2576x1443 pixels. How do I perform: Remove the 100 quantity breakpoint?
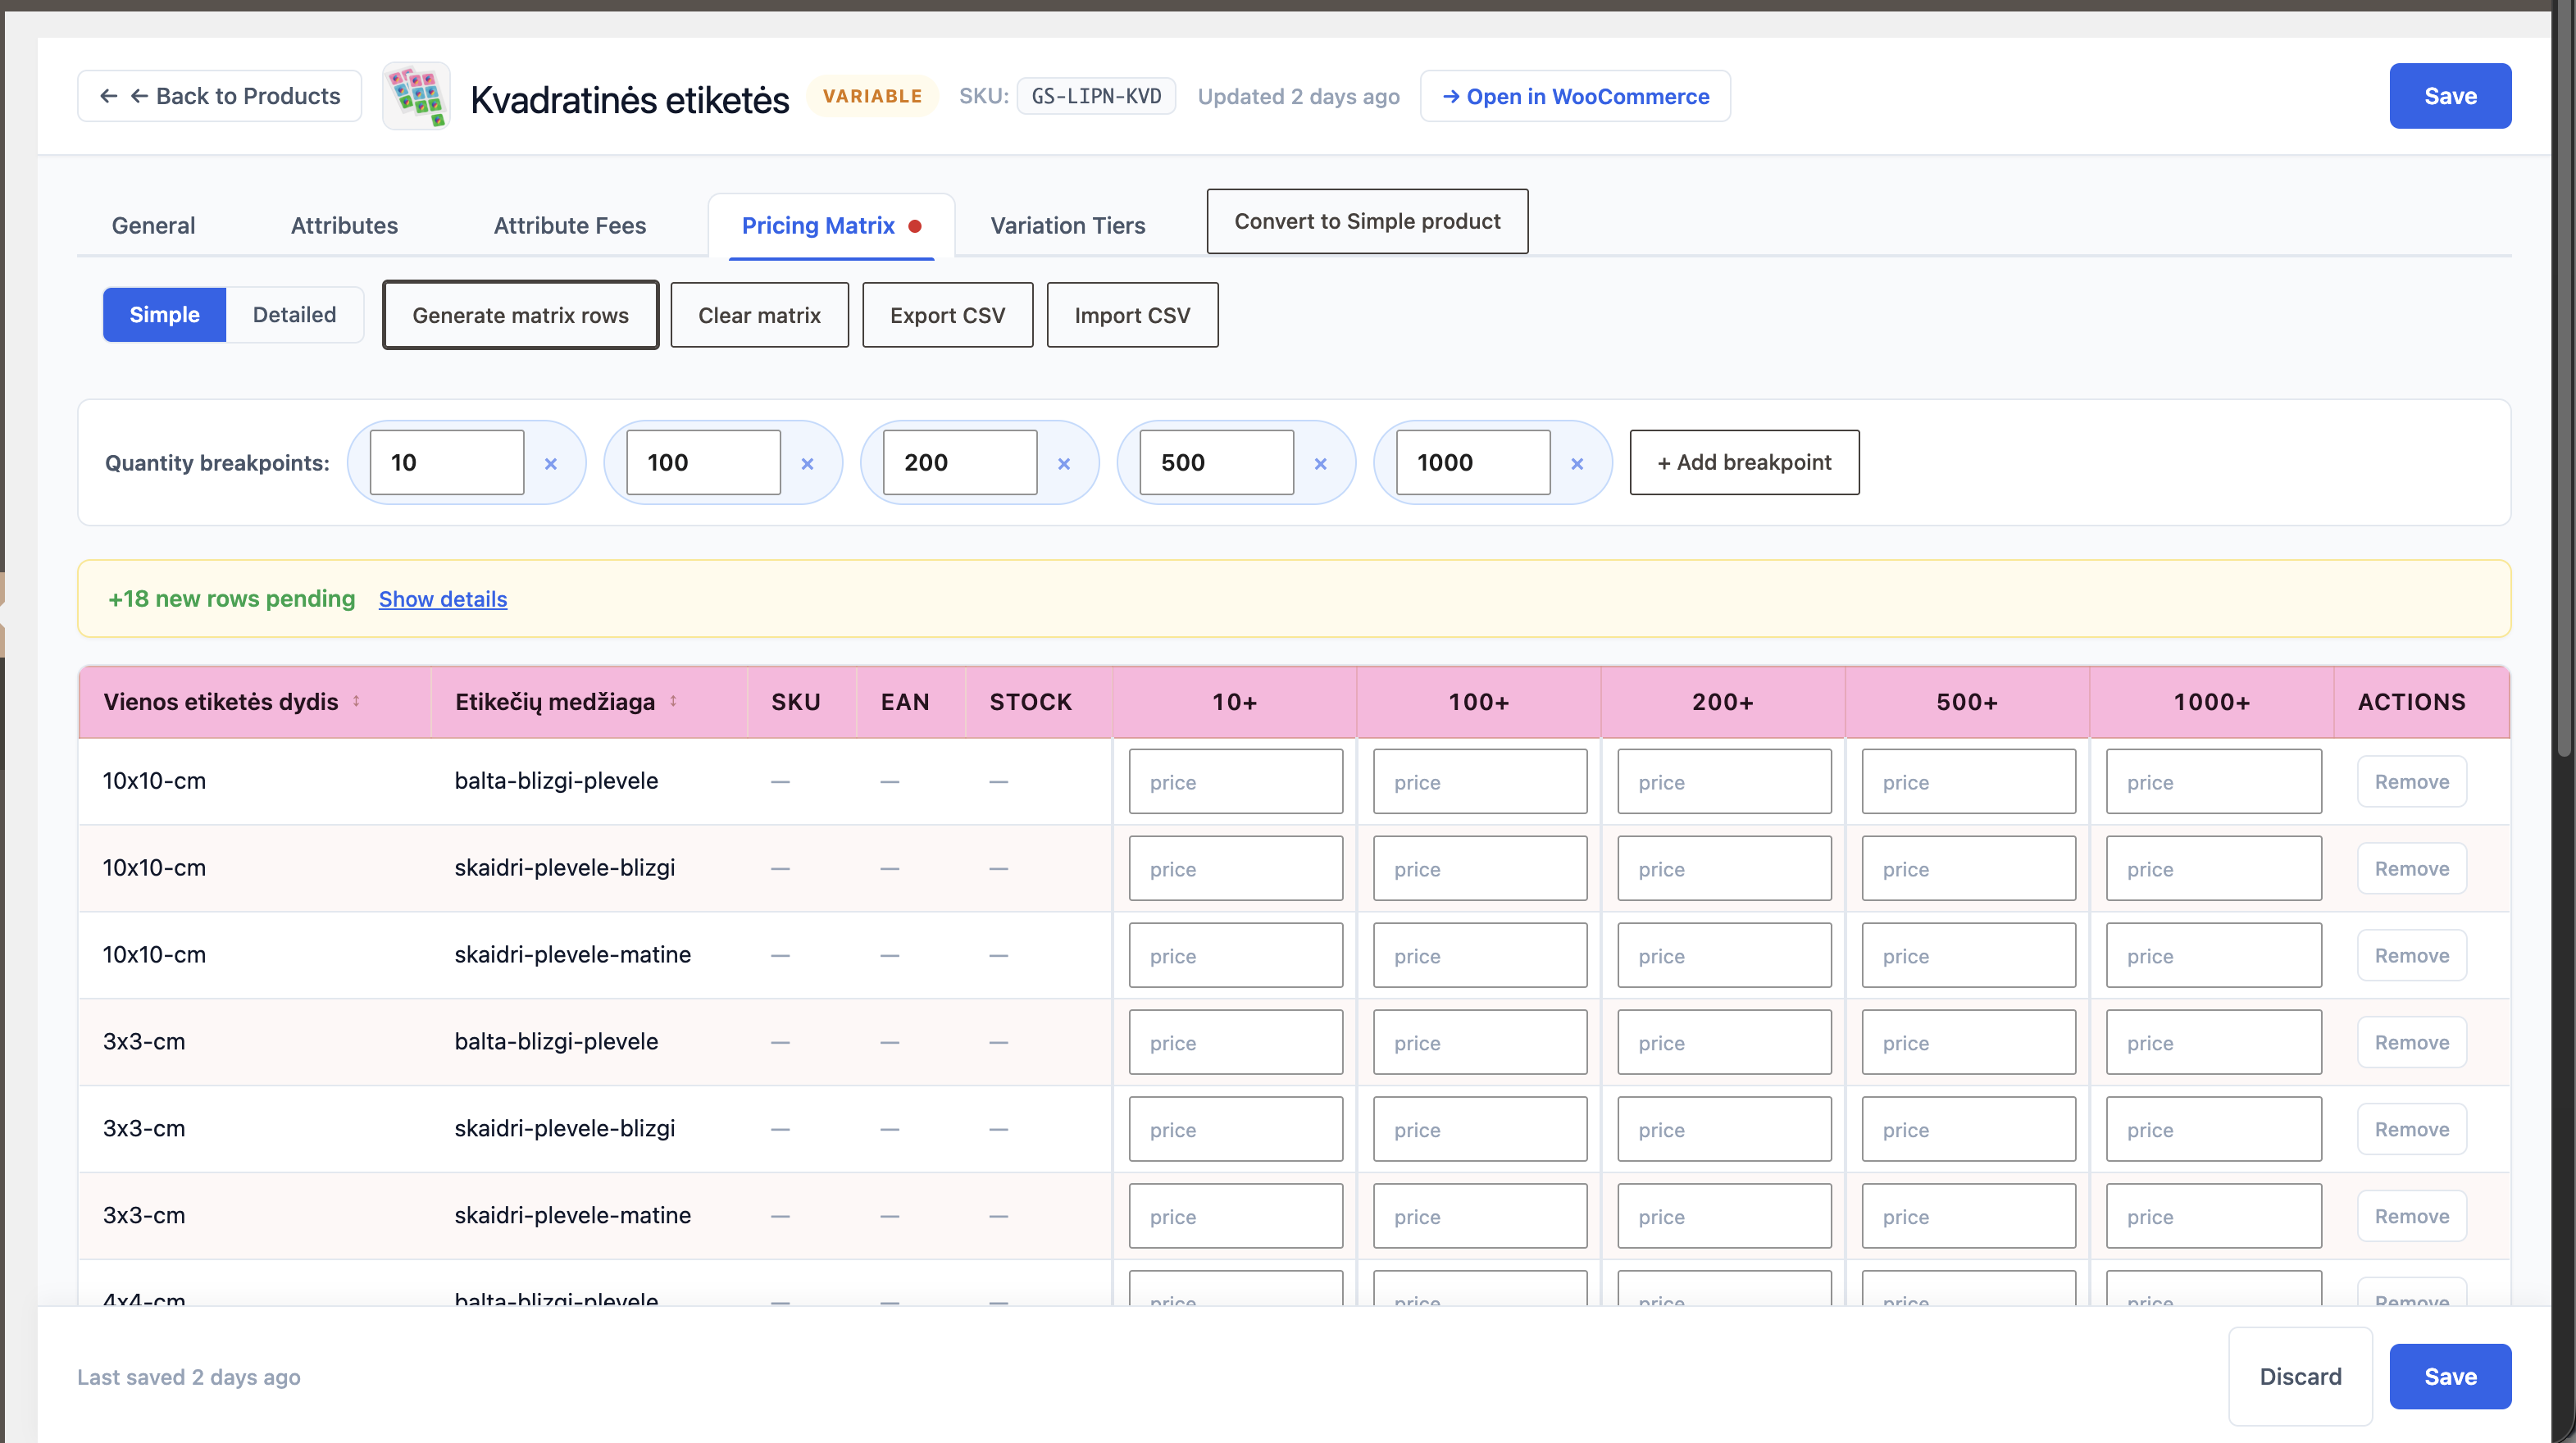click(x=807, y=463)
